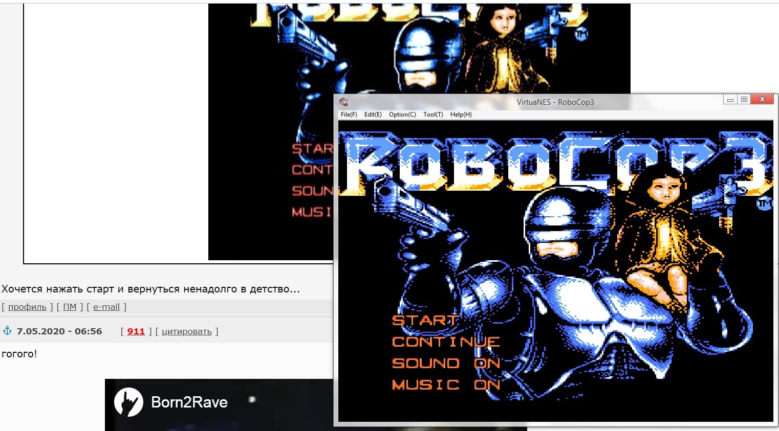Click the MUSIC ON option in the game
This screenshot has height=431, width=779.
[446, 384]
